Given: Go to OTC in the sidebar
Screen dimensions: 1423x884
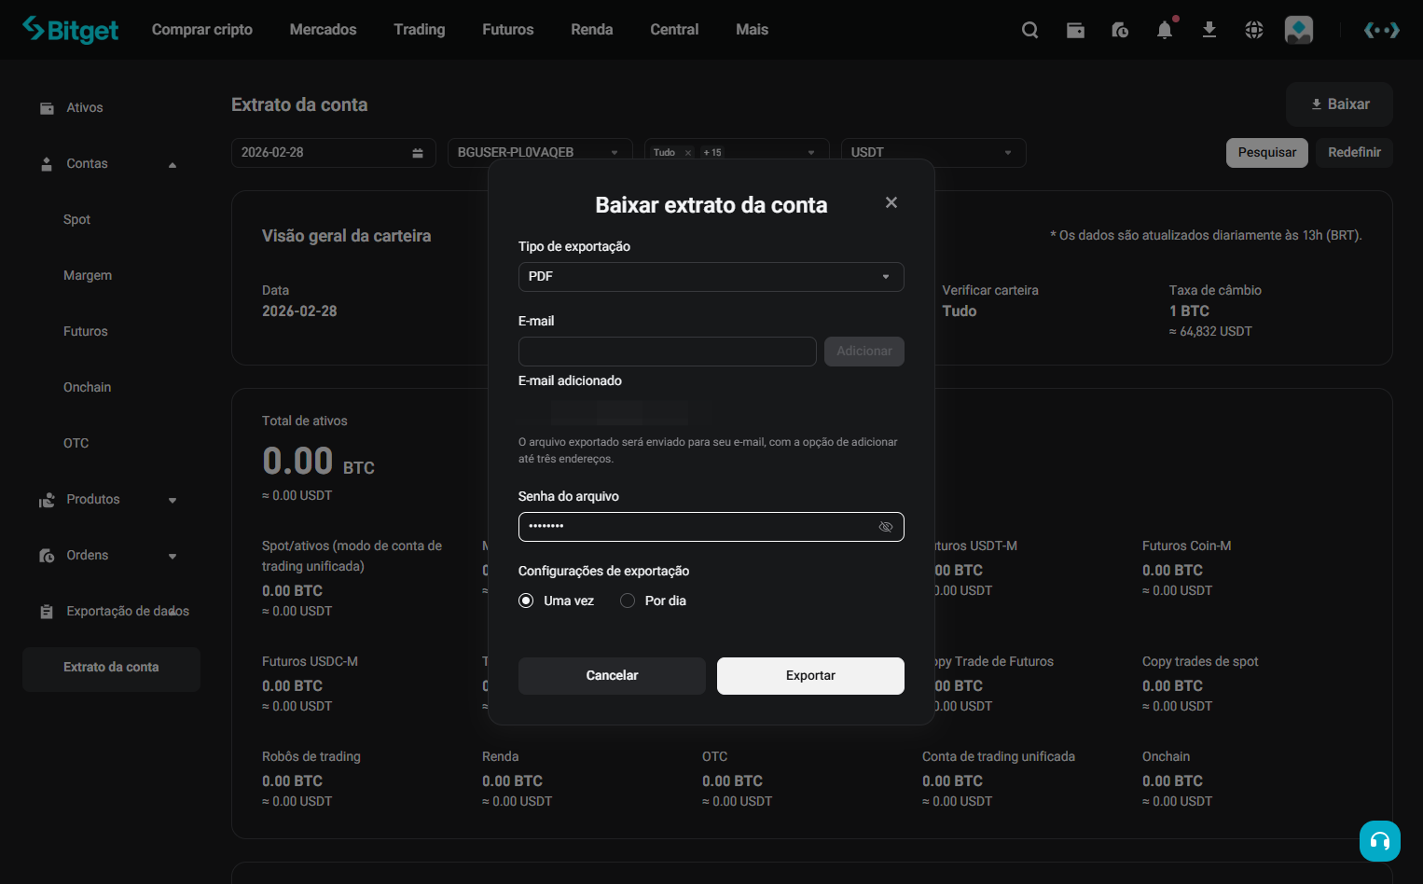Looking at the screenshot, I should tap(76, 444).
